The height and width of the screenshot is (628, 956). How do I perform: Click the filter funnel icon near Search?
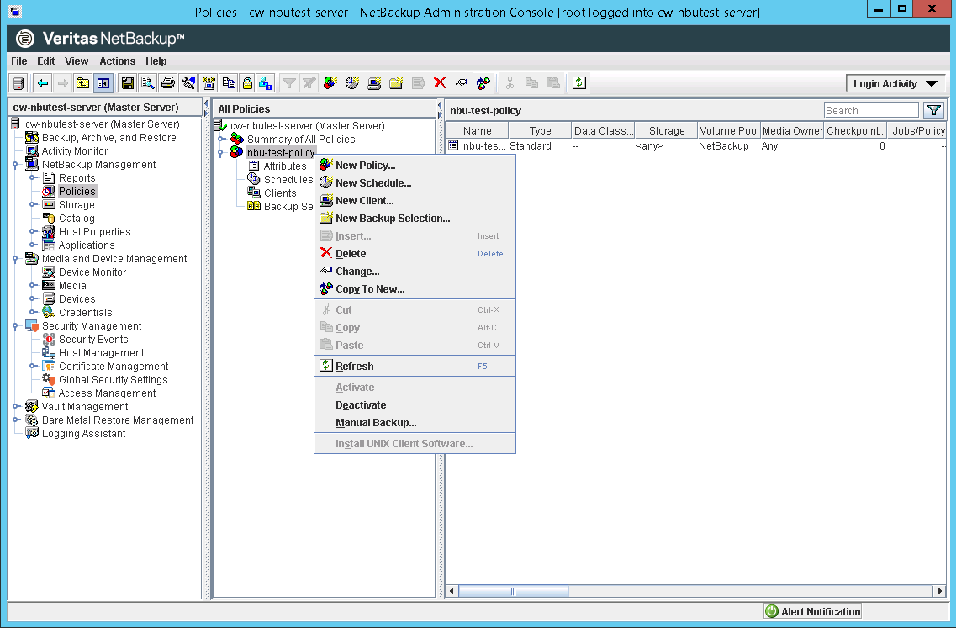point(933,109)
